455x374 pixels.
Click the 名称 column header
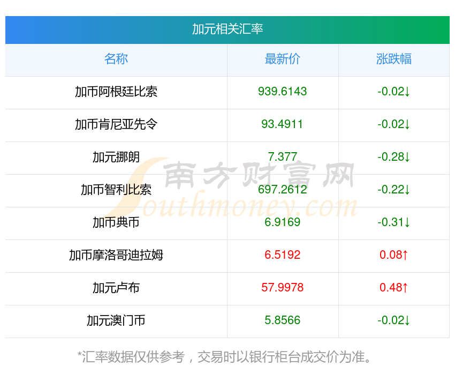(116, 59)
